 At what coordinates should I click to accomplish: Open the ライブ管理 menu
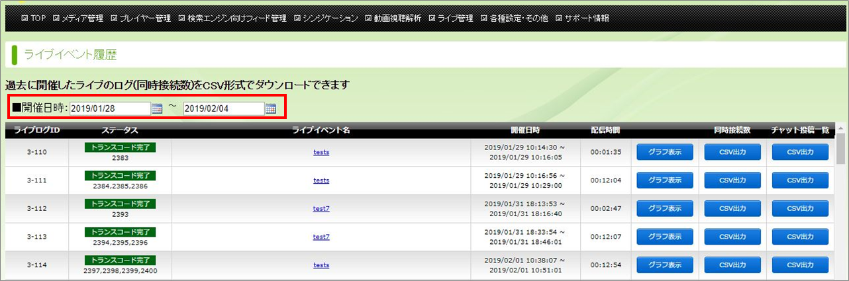tap(456, 18)
